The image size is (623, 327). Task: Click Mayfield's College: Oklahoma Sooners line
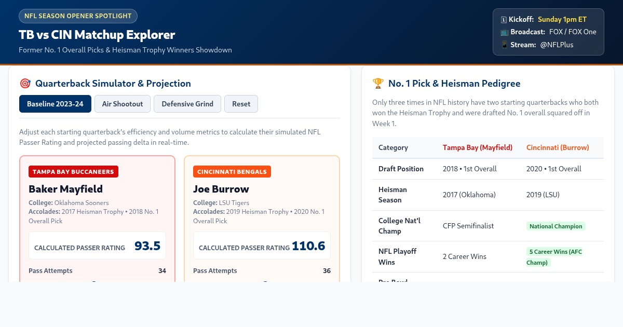[x=69, y=203]
